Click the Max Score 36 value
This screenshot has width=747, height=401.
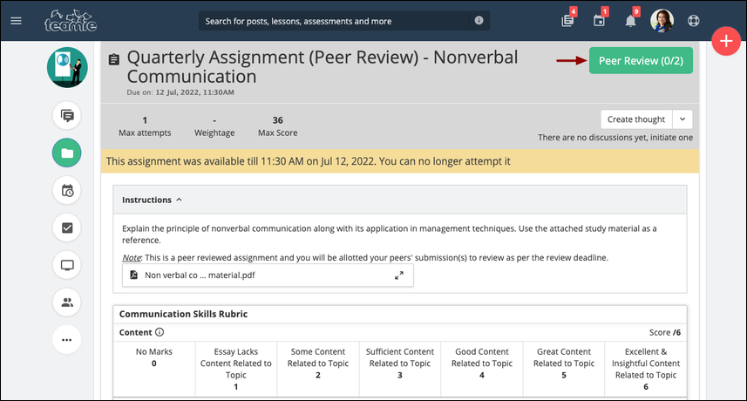pos(278,120)
